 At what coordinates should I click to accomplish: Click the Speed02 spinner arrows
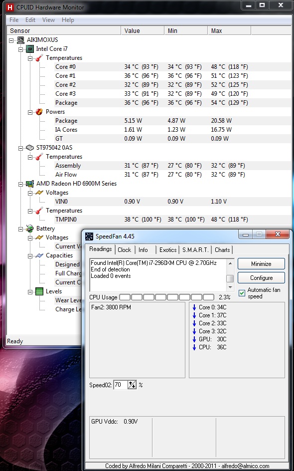pyautogui.click(x=132, y=385)
